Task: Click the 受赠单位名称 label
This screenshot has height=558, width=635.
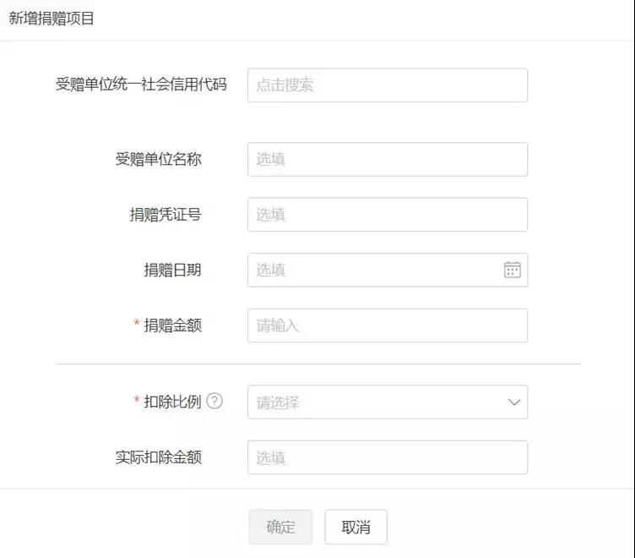Action: (x=159, y=159)
